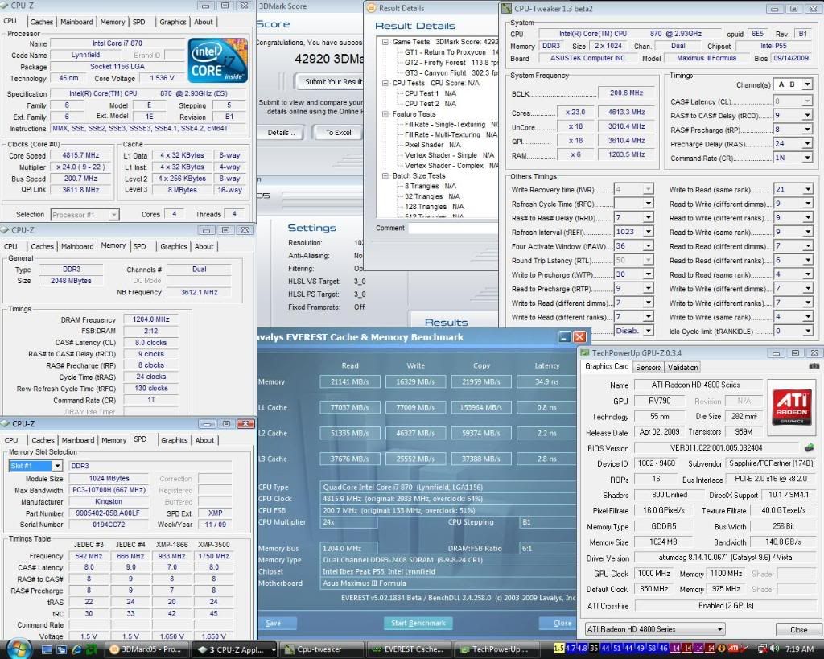Click the Show Desktop quick launch icon
The height and width of the screenshot is (659, 824).
47,649
